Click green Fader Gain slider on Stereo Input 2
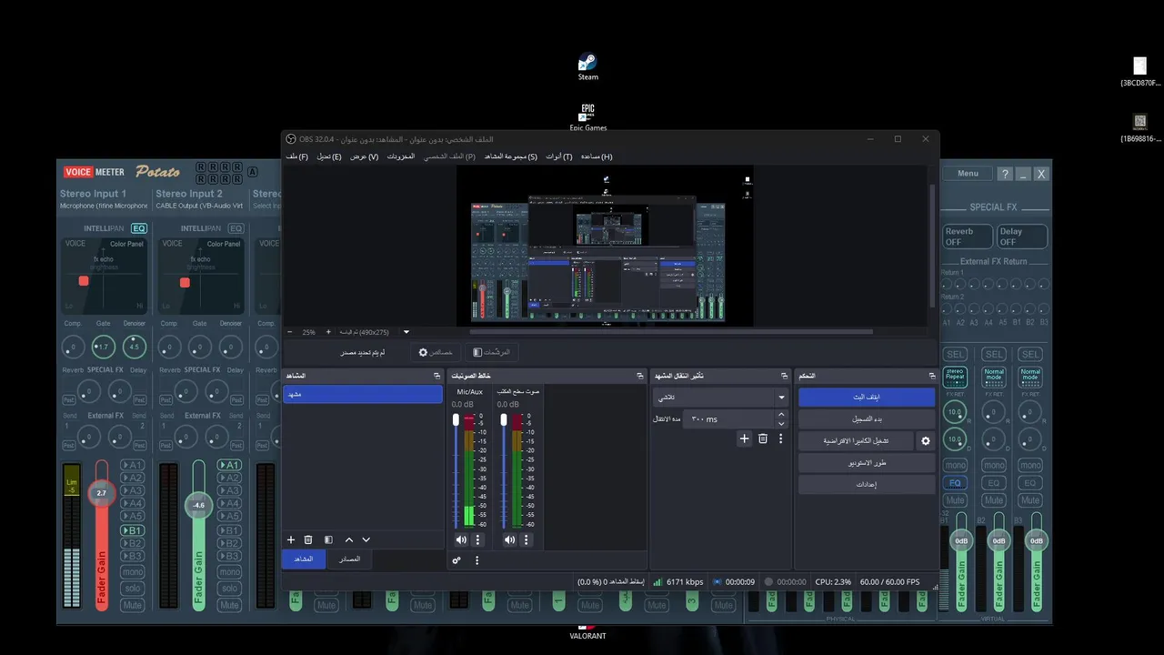The height and width of the screenshot is (655, 1164). pos(198,535)
